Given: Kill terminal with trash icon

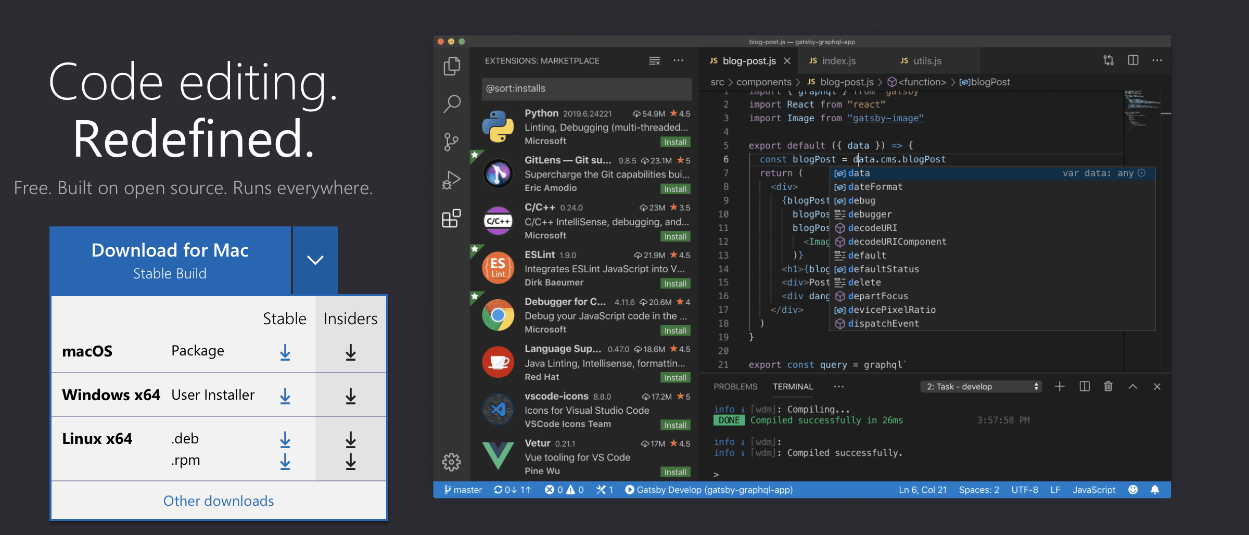Looking at the screenshot, I should click(x=1108, y=386).
